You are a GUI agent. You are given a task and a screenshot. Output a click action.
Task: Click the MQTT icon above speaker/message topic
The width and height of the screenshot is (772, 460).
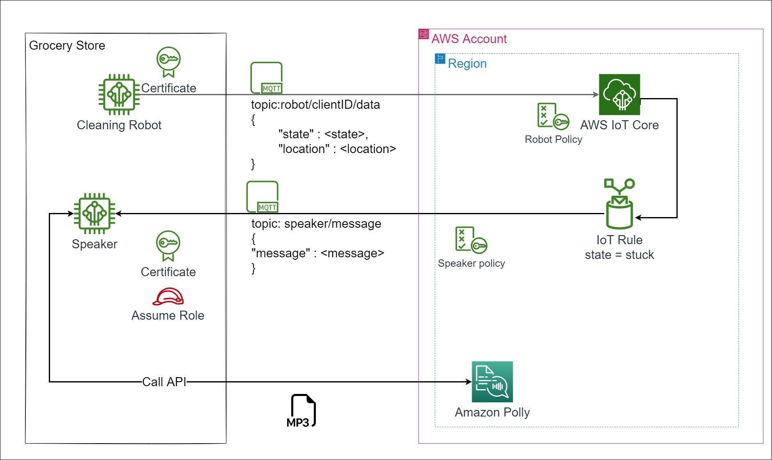[x=263, y=197]
